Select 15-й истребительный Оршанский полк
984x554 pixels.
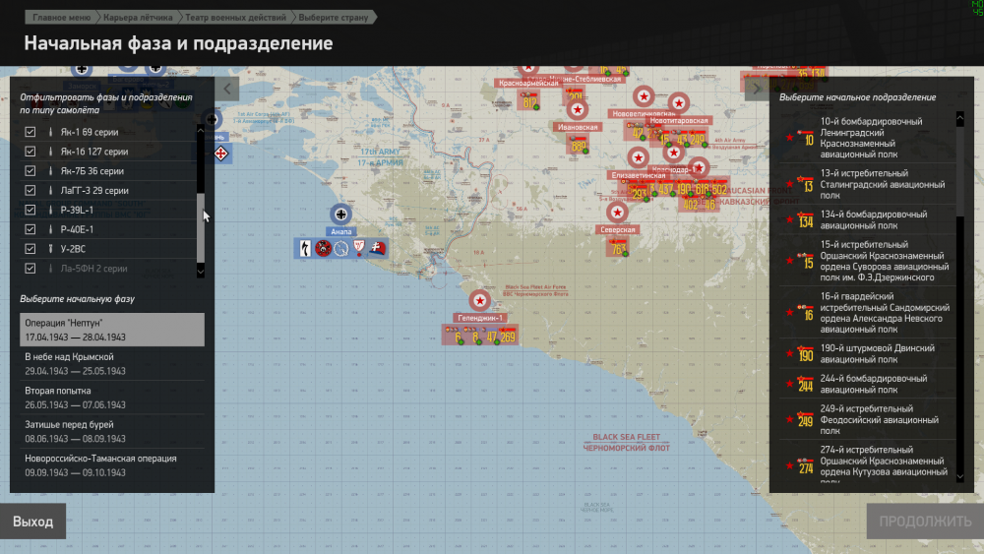[868, 261]
